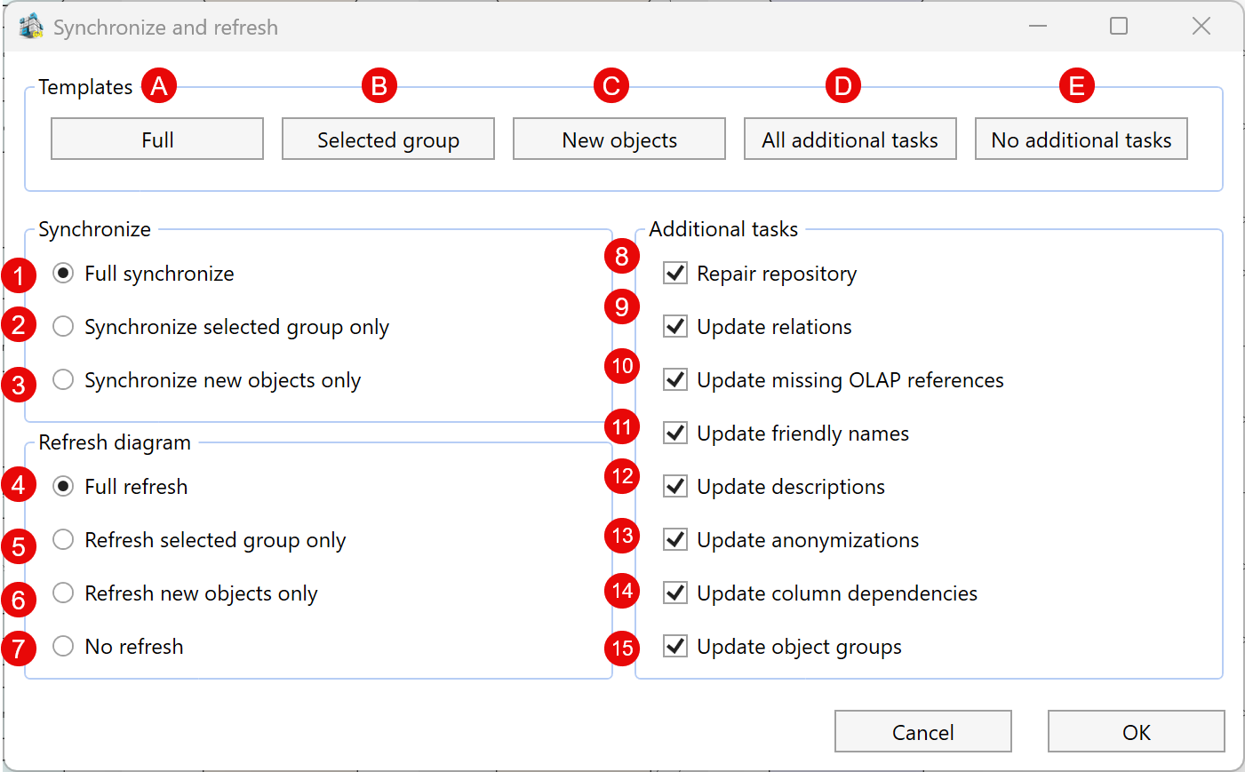Click the Cancel button
This screenshot has height=772, width=1245.
click(x=922, y=732)
